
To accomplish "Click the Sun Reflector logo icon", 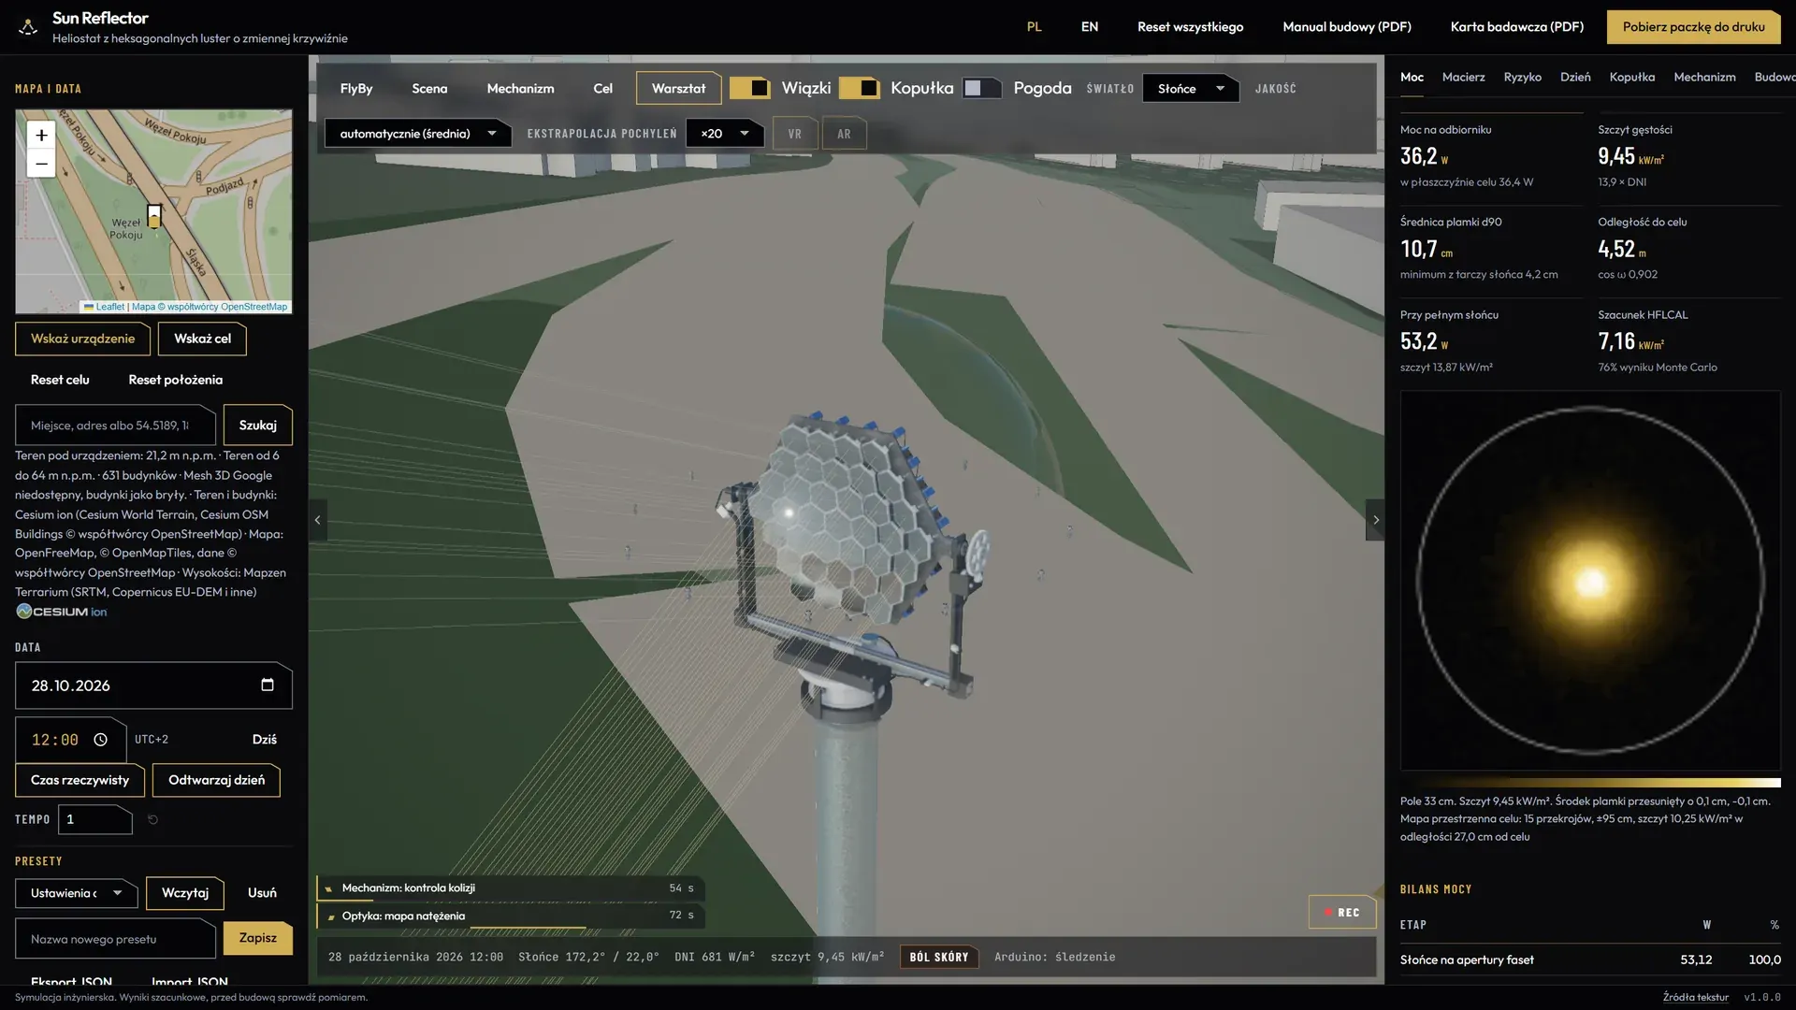I will (x=28, y=27).
